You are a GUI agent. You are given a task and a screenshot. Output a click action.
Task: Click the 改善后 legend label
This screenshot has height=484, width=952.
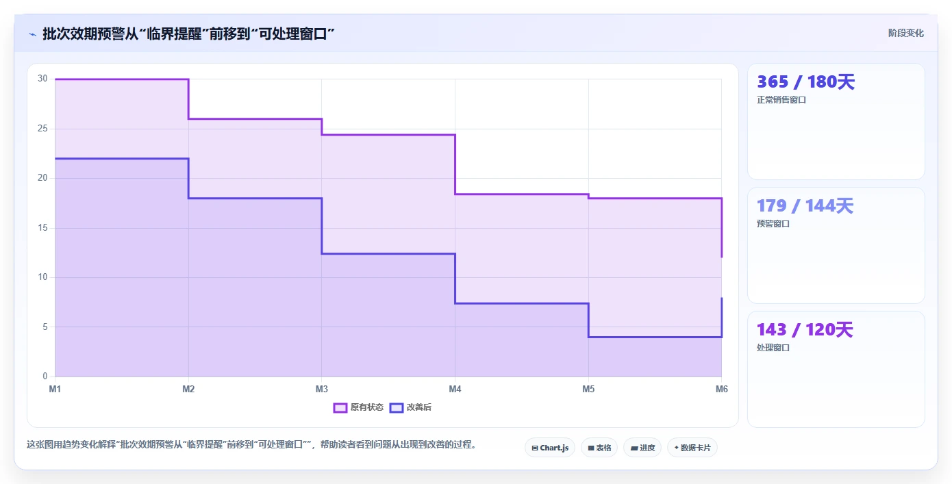click(419, 407)
